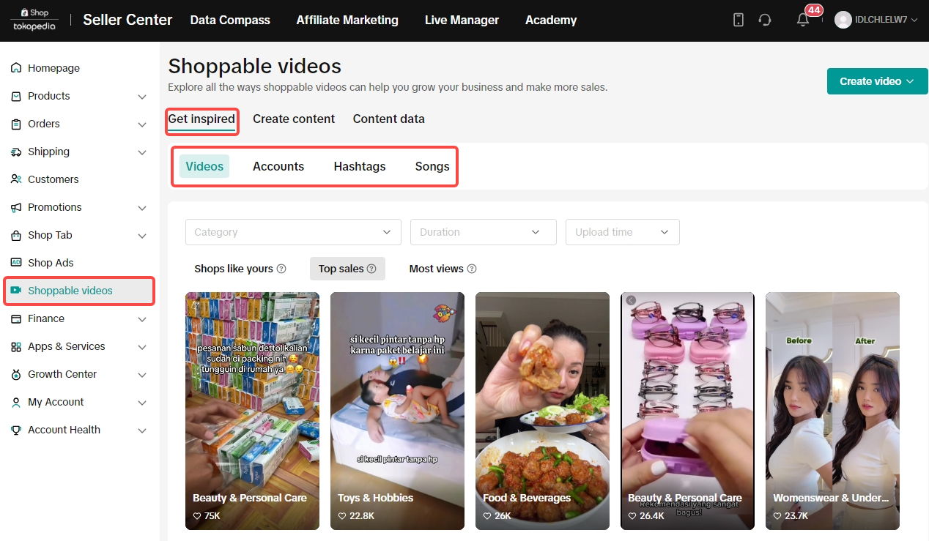Click the Shop Ads sidebar icon
The height and width of the screenshot is (541, 929).
pyautogui.click(x=16, y=263)
